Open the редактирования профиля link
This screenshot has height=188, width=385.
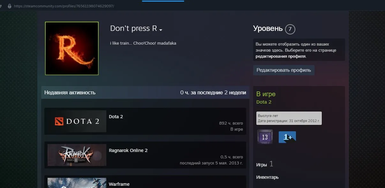(x=281, y=56)
